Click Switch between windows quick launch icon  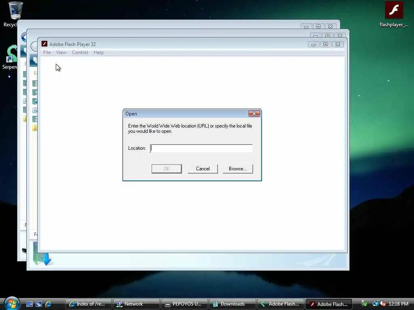point(39,304)
